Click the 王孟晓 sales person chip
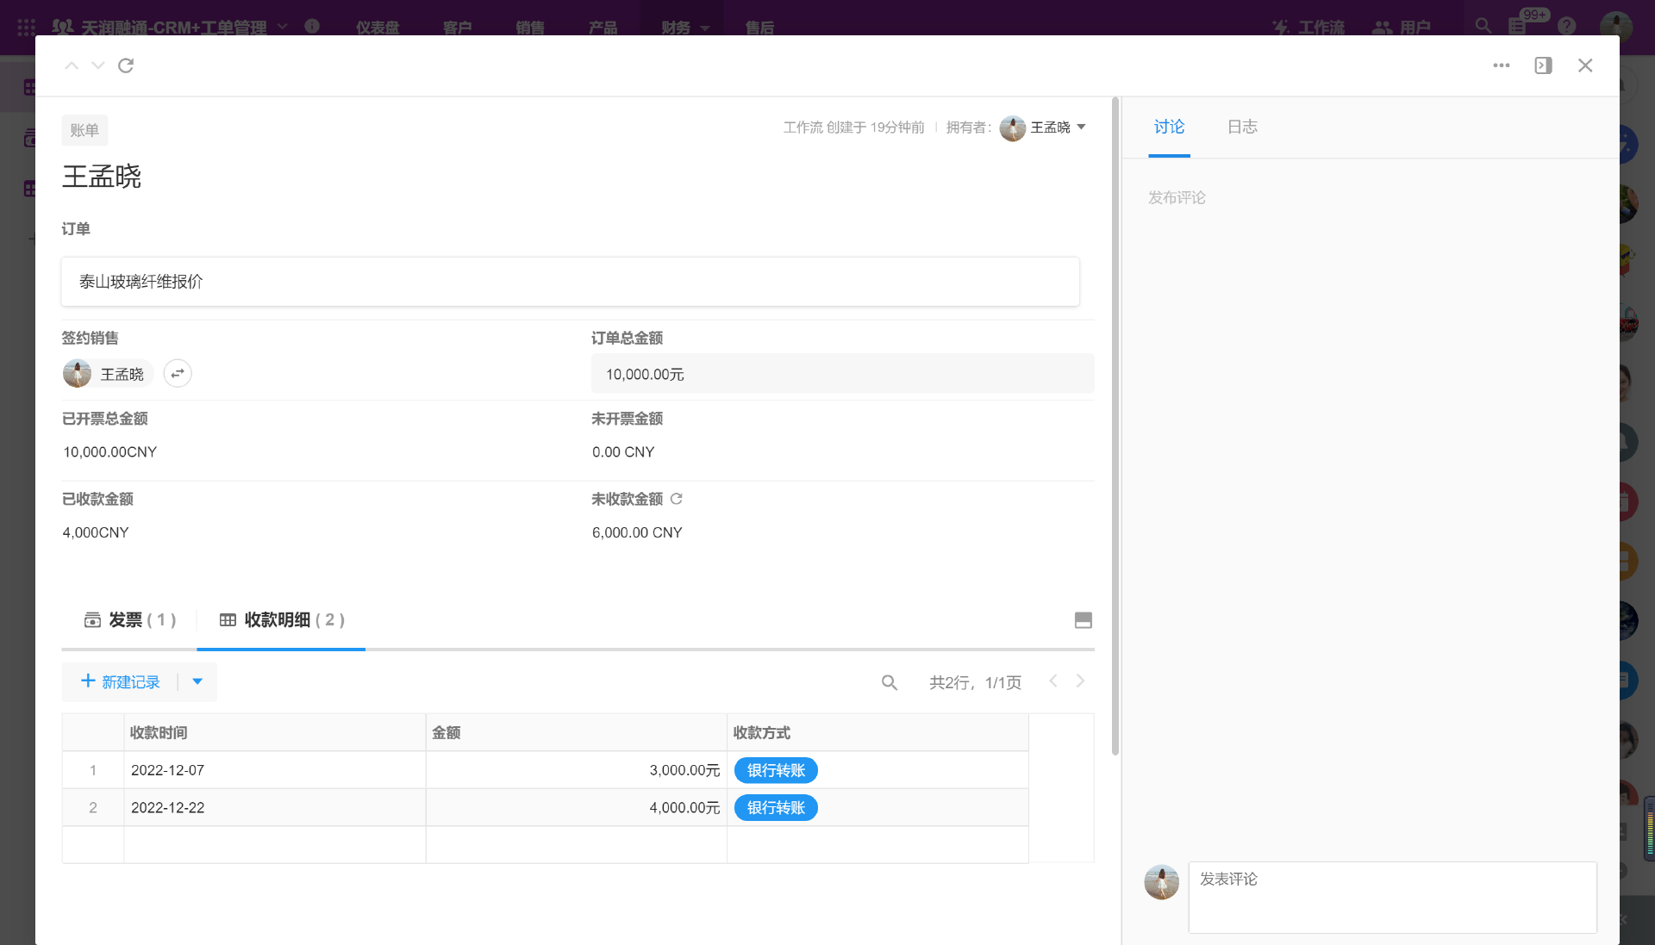1655x945 pixels. 107,374
